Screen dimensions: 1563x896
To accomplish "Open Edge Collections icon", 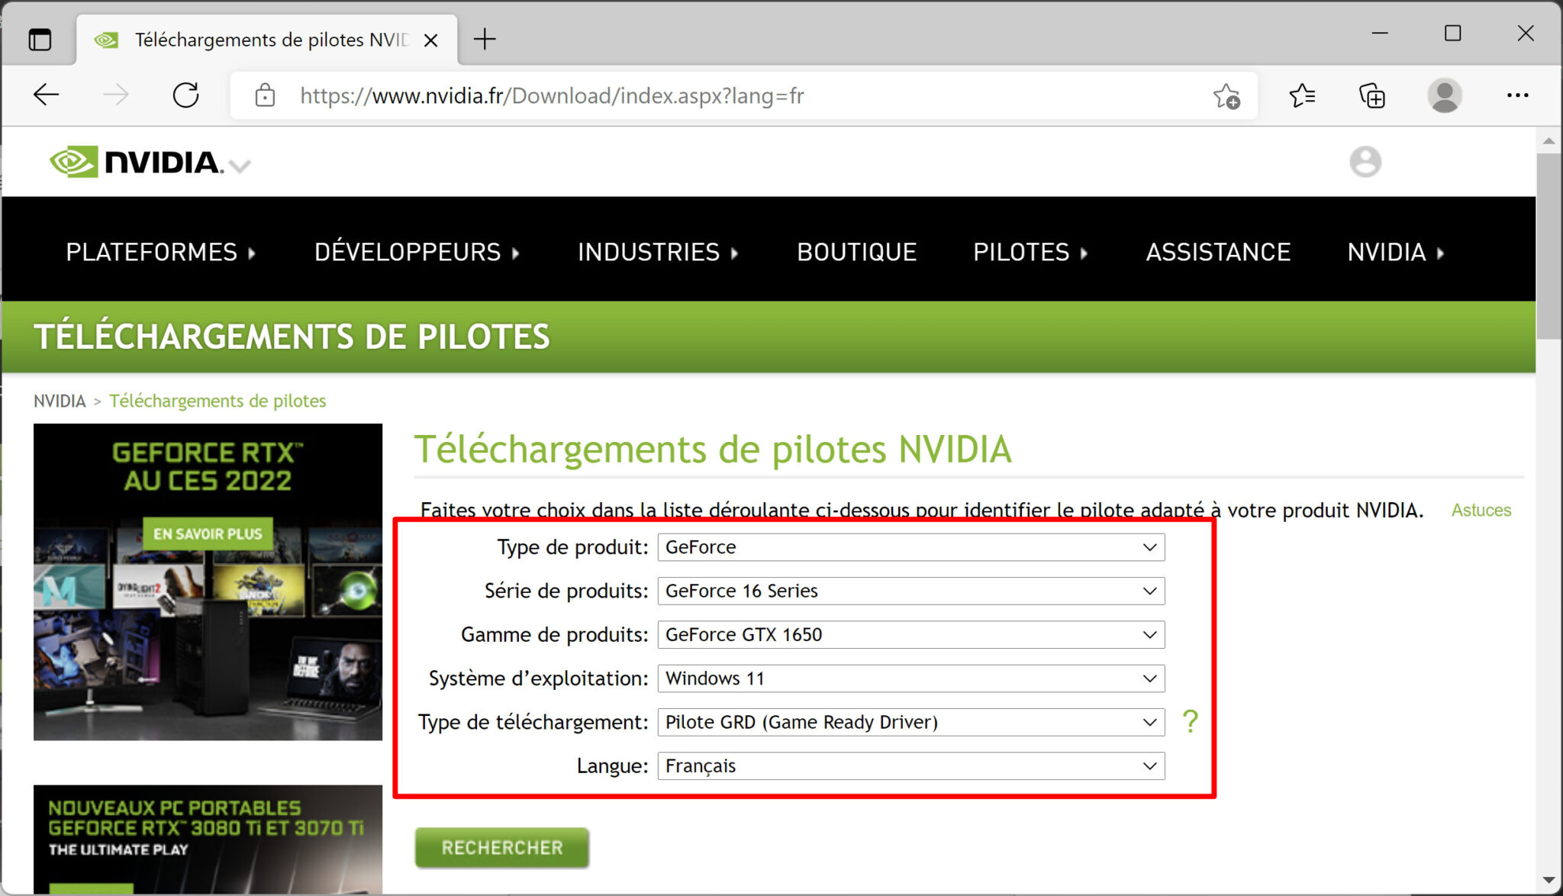I will coord(1371,95).
